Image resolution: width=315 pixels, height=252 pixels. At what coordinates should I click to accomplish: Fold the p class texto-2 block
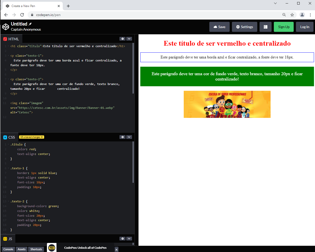(x=9, y=79)
